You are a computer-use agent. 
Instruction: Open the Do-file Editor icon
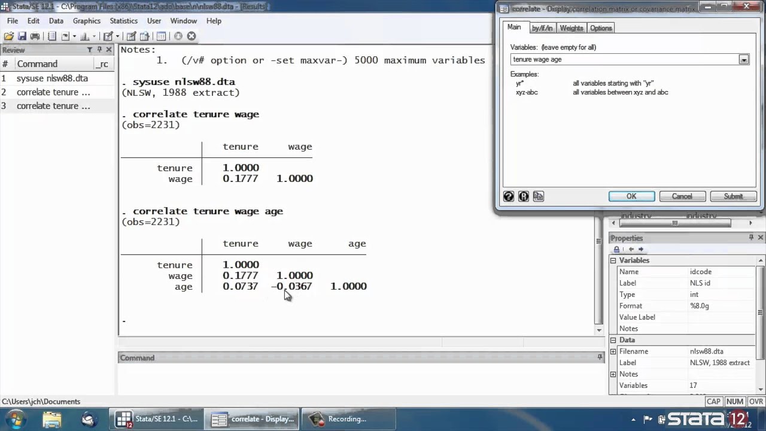(108, 36)
